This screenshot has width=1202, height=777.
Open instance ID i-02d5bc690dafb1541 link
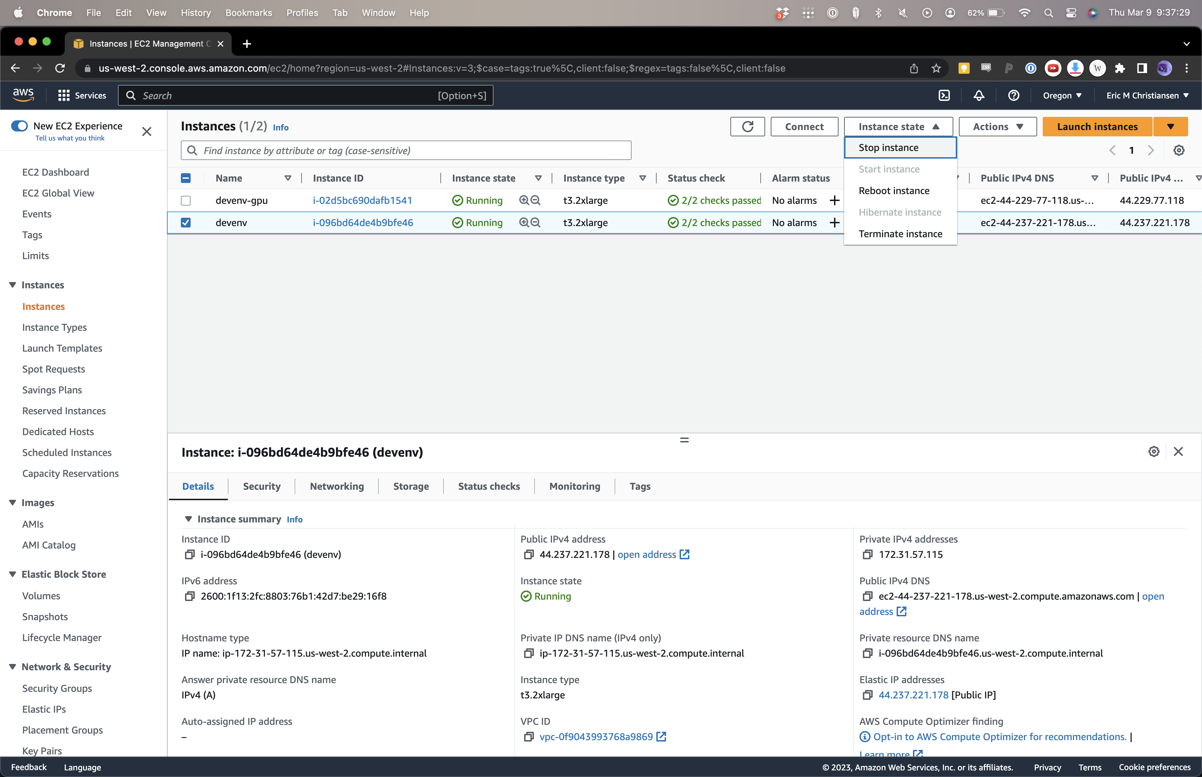click(x=362, y=200)
